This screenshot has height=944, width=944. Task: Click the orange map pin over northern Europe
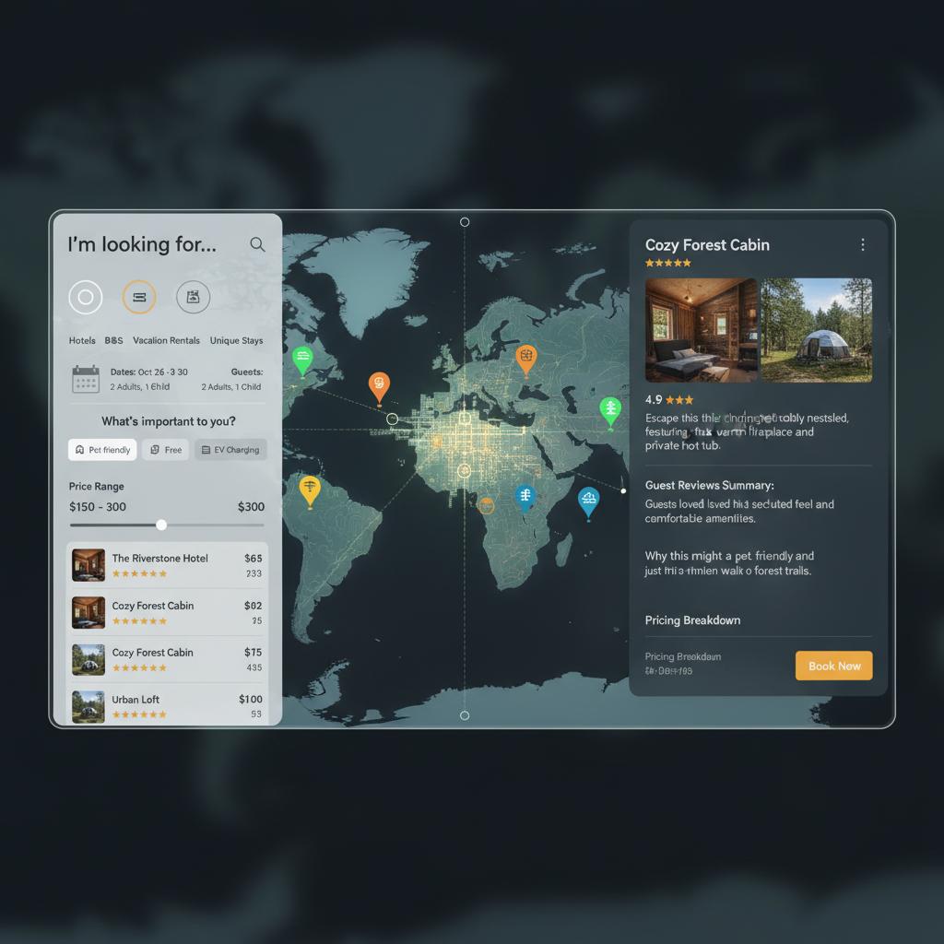coord(525,358)
